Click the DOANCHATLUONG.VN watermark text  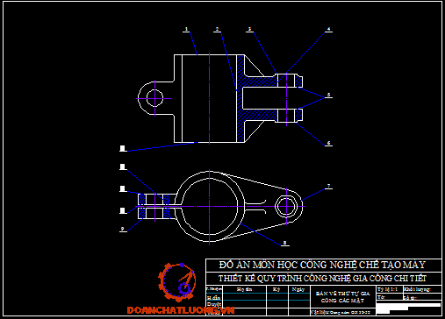tap(181, 310)
